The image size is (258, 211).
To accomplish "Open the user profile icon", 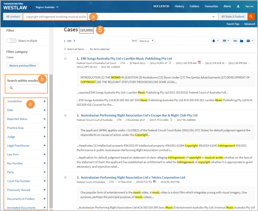I will [x=238, y=6].
